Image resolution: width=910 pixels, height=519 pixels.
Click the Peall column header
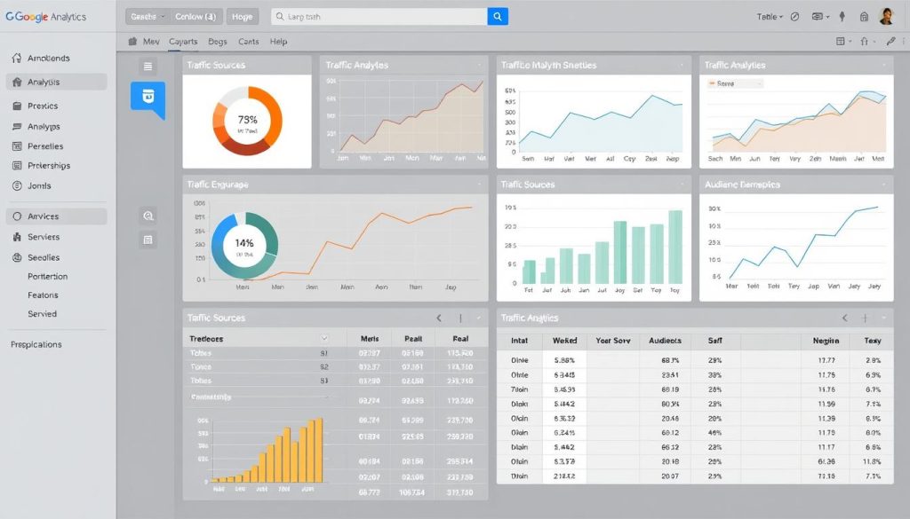[413, 338]
